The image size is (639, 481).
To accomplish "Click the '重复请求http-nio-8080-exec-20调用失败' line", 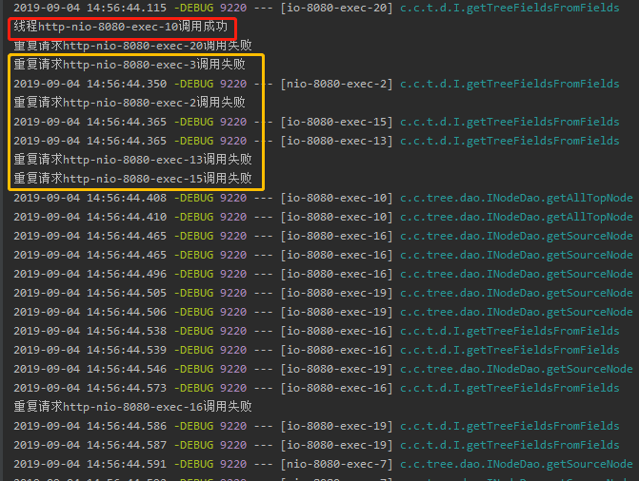I will [x=133, y=46].
